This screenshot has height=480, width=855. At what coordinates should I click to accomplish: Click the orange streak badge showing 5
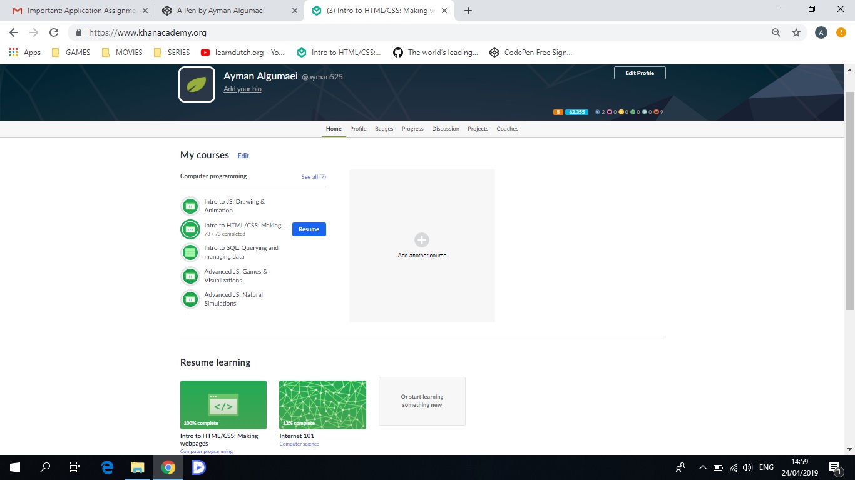[x=558, y=112]
